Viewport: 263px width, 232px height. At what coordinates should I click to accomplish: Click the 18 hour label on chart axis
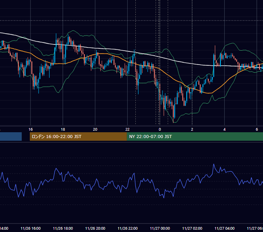[63, 129]
